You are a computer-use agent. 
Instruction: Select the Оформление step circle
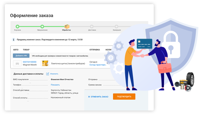click(x=42, y=27)
